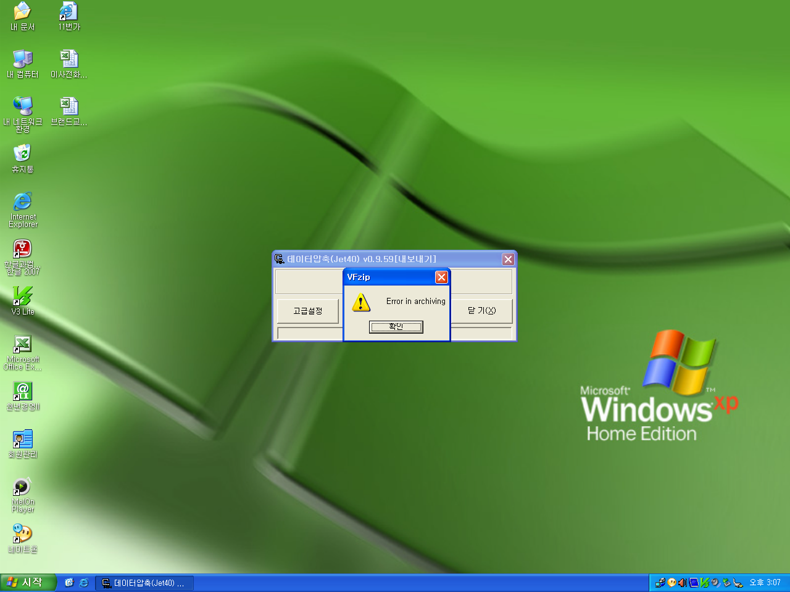Open the volume speaker tray icon
This screenshot has height=592, width=790.
click(683, 583)
